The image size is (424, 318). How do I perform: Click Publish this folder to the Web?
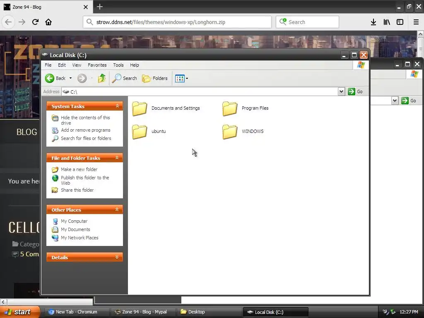85,181
